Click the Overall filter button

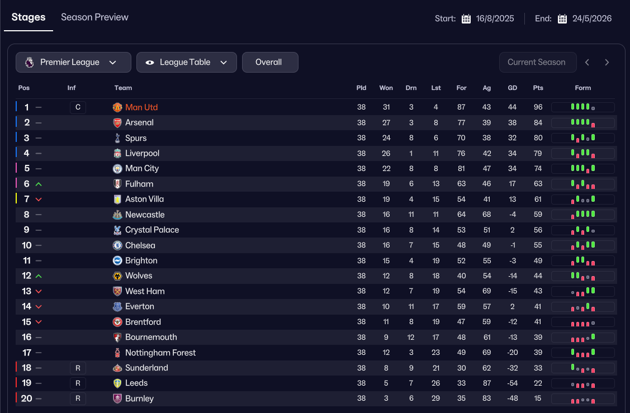[269, 63]
